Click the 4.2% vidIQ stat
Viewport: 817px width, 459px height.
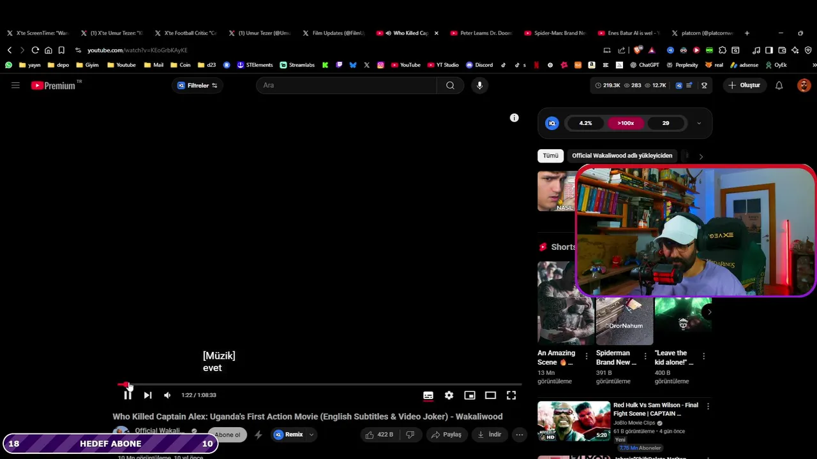[585, 123]
